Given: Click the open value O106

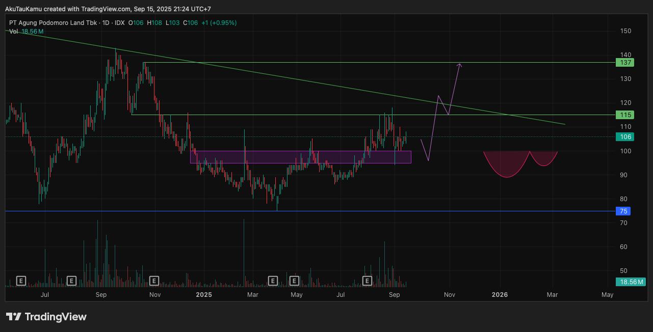Looking at the screenshot, I should [136, 23].
